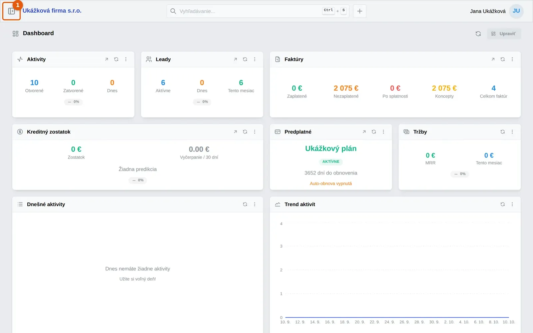Refresh the Faktúry widget
533x333 pixels.
coord(503,59)
